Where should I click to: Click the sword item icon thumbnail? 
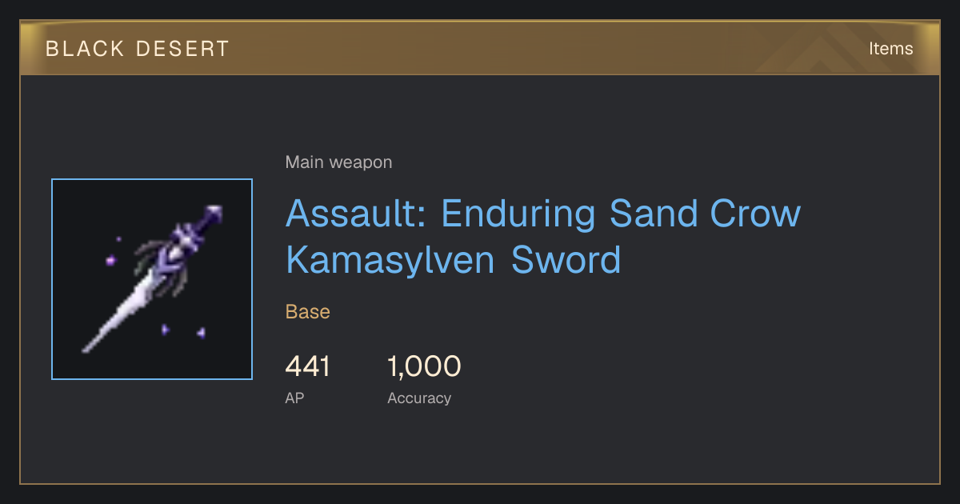pos(152,279)
